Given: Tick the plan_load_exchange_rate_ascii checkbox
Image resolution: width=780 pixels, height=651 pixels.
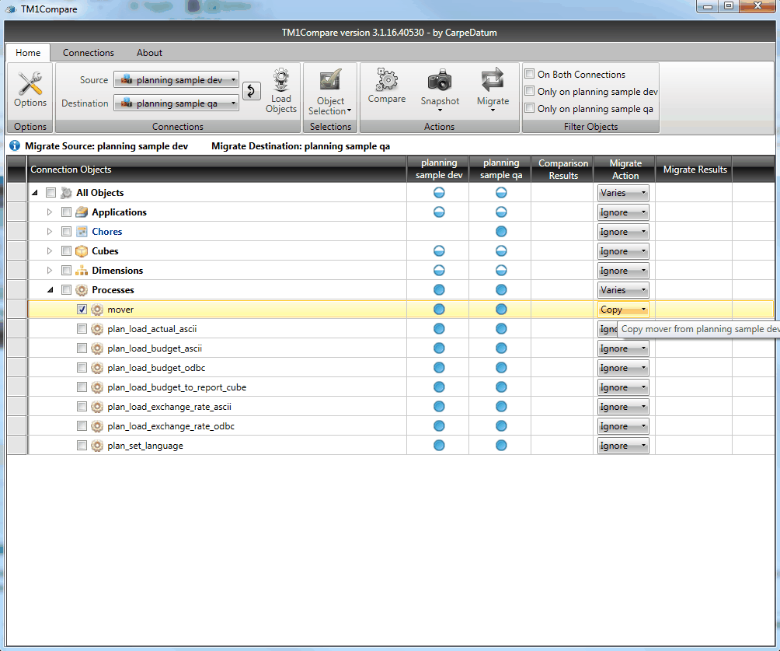Looking at the screenshot, I should pos(82,407).
